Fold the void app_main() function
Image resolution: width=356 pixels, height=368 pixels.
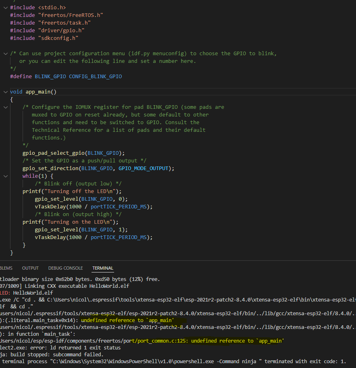[x=6, y=92]
